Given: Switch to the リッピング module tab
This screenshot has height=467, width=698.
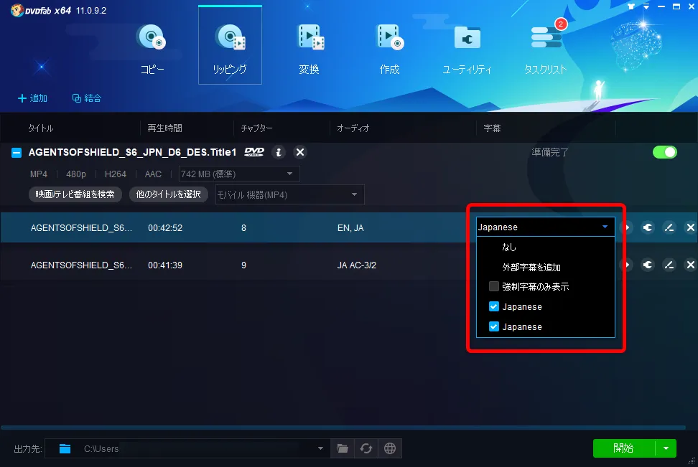Looking at the screenshot, I should (x=230, y=45).
